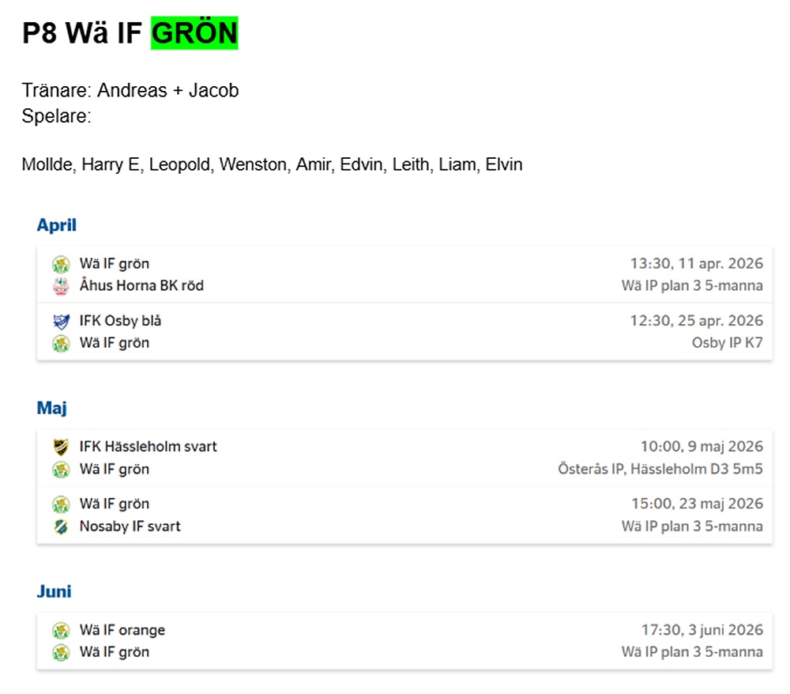Click the IFK Hässleholm svart crest

pyautogui.click(x=61, y=447)
